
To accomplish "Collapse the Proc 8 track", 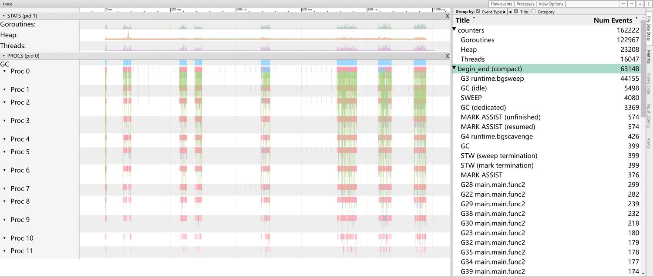I will tap(4, 201).
